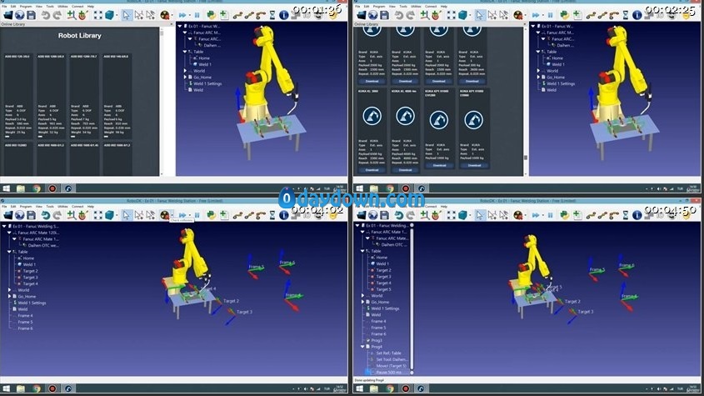The height and width of the screenshot is (396, 704).
Task: Undo icon in the 00:04:50 frame toolbar
Action: (x=399, y=215)
